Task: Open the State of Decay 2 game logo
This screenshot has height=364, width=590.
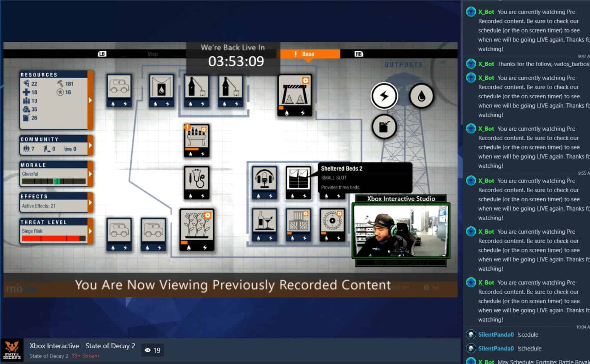Action: pos(12,351)
